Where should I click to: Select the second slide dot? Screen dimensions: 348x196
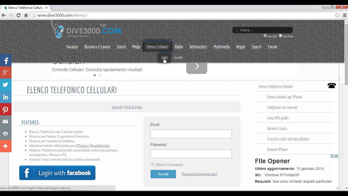click(100, 75)
